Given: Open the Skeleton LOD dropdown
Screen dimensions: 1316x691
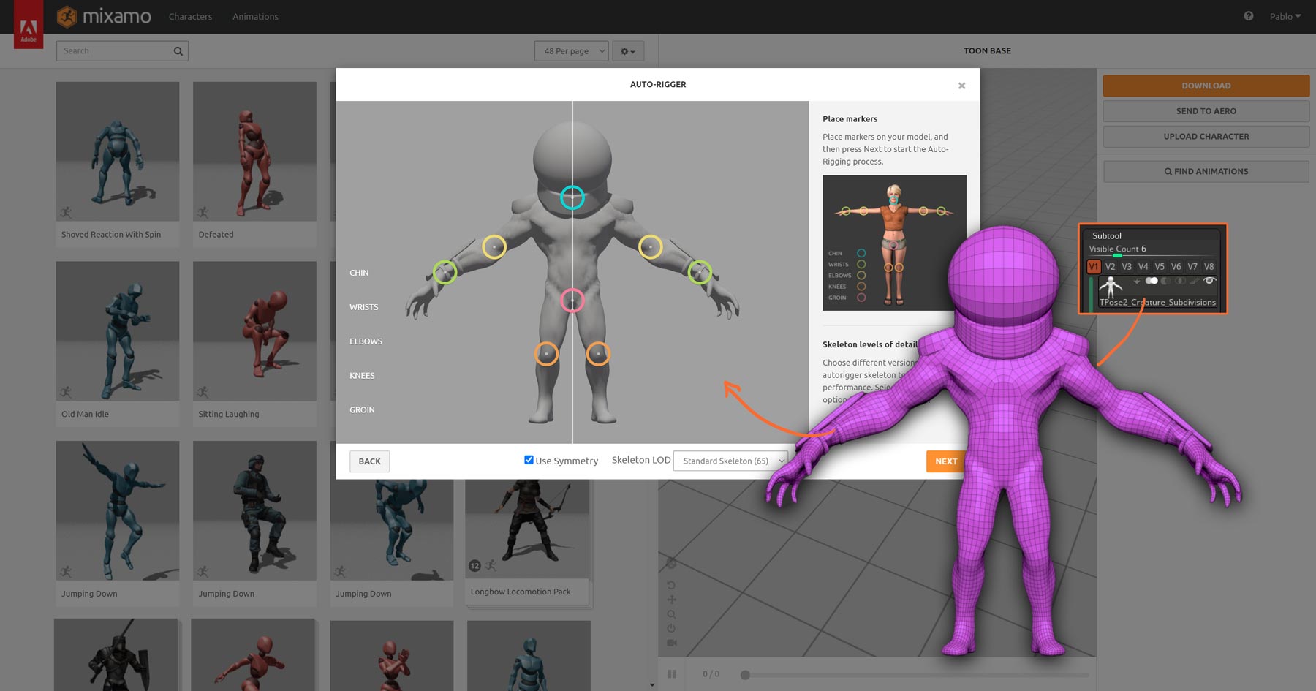Looking at the screenshot, I should click(x=730, y=461).
